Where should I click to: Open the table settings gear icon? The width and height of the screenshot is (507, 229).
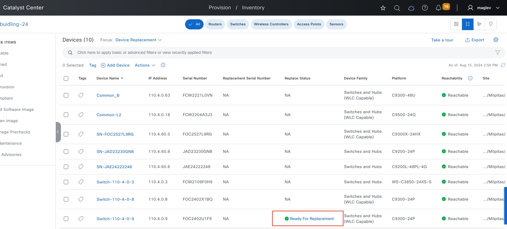click(496, 40)
